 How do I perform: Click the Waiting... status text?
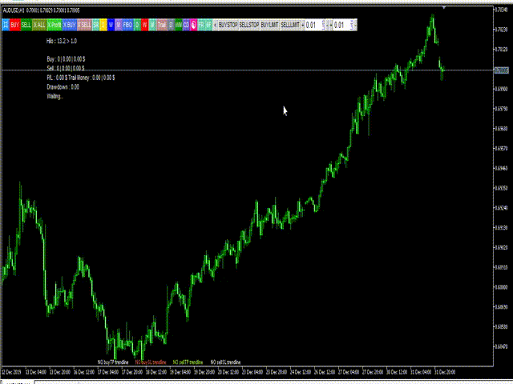pos(55,96)
